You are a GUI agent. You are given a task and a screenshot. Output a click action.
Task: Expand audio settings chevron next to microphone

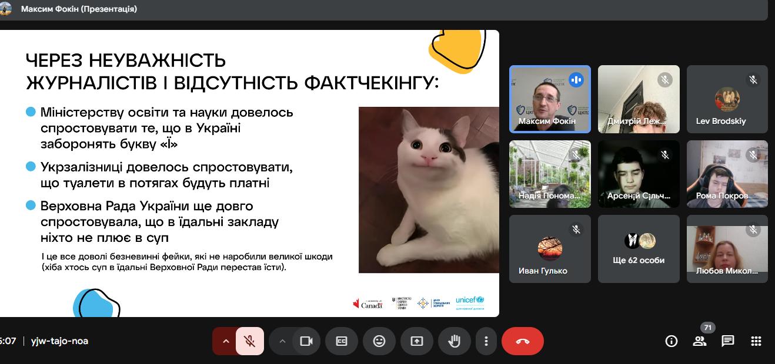coord(225,341)
